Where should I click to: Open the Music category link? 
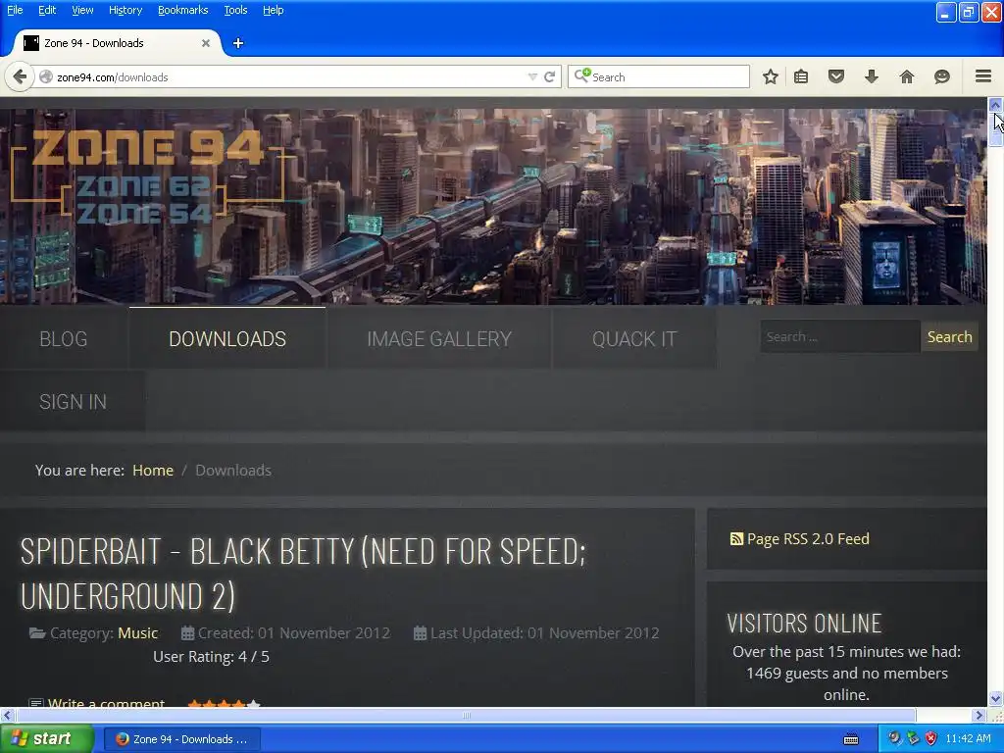click(x=137, y=632)
